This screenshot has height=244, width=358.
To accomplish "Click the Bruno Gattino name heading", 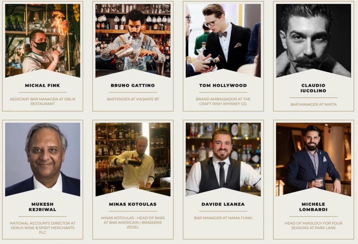I will 133,86.
